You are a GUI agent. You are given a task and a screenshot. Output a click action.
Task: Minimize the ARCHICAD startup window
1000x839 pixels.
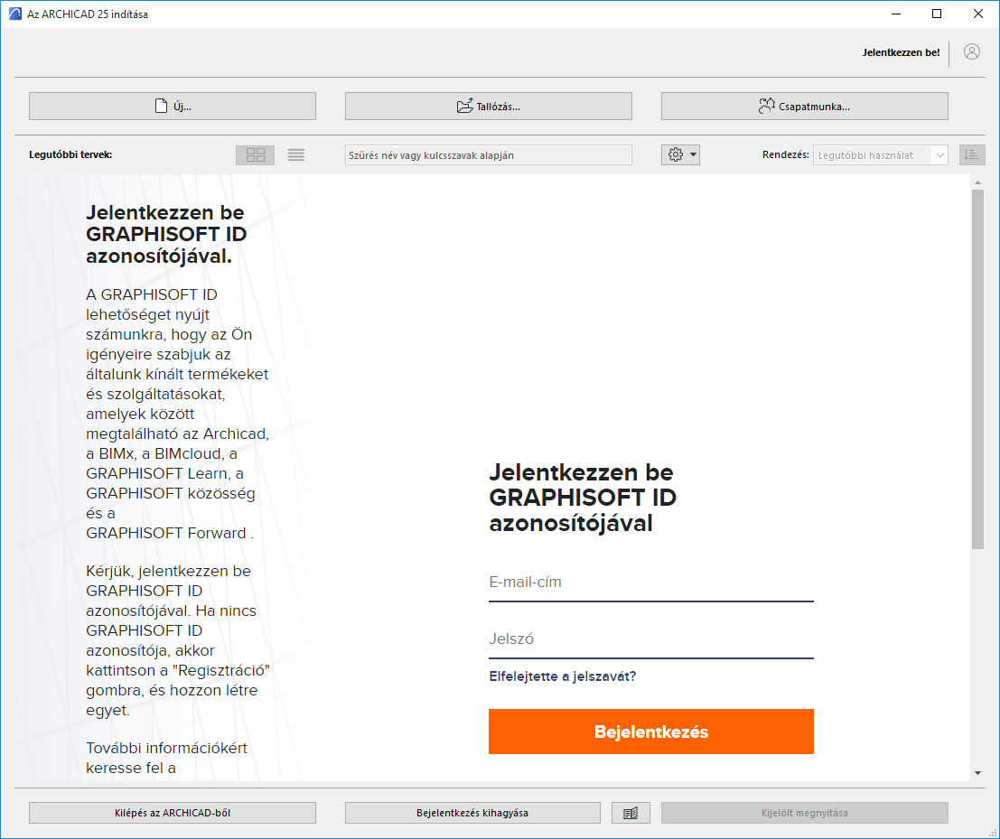click(896, 14)
